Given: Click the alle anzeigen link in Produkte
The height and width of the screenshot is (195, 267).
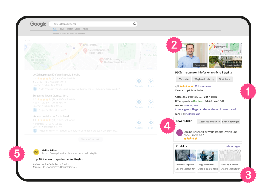Looking at the screenshot, I should tap(233, 146).
